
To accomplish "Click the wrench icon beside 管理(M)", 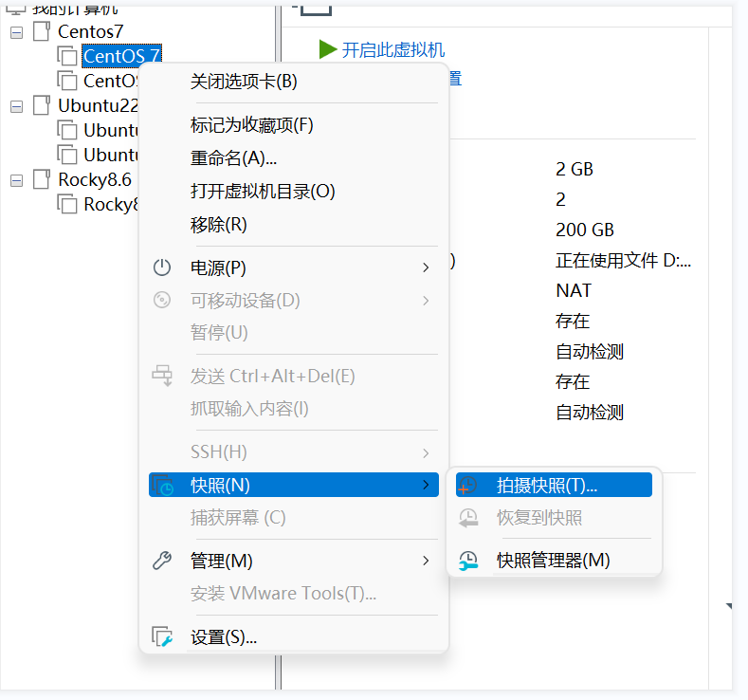I will [x=162, y=561].
